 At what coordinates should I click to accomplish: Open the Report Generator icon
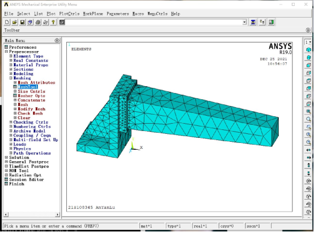(45, 22)
